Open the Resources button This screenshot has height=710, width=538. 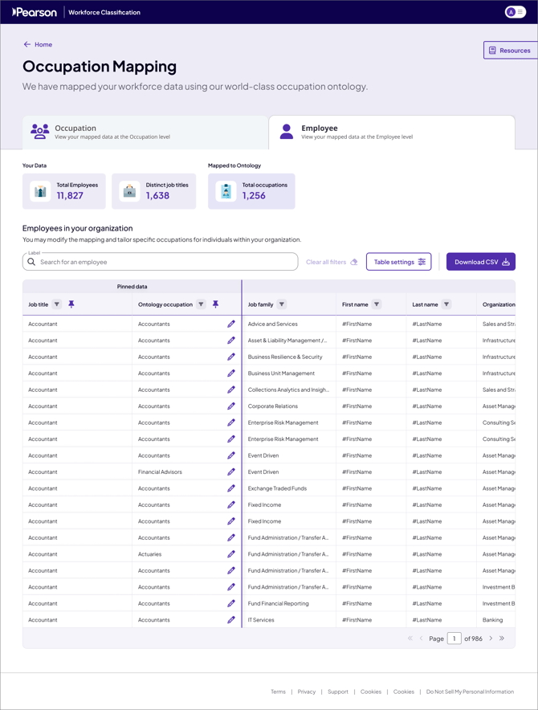tap(510, 51)
